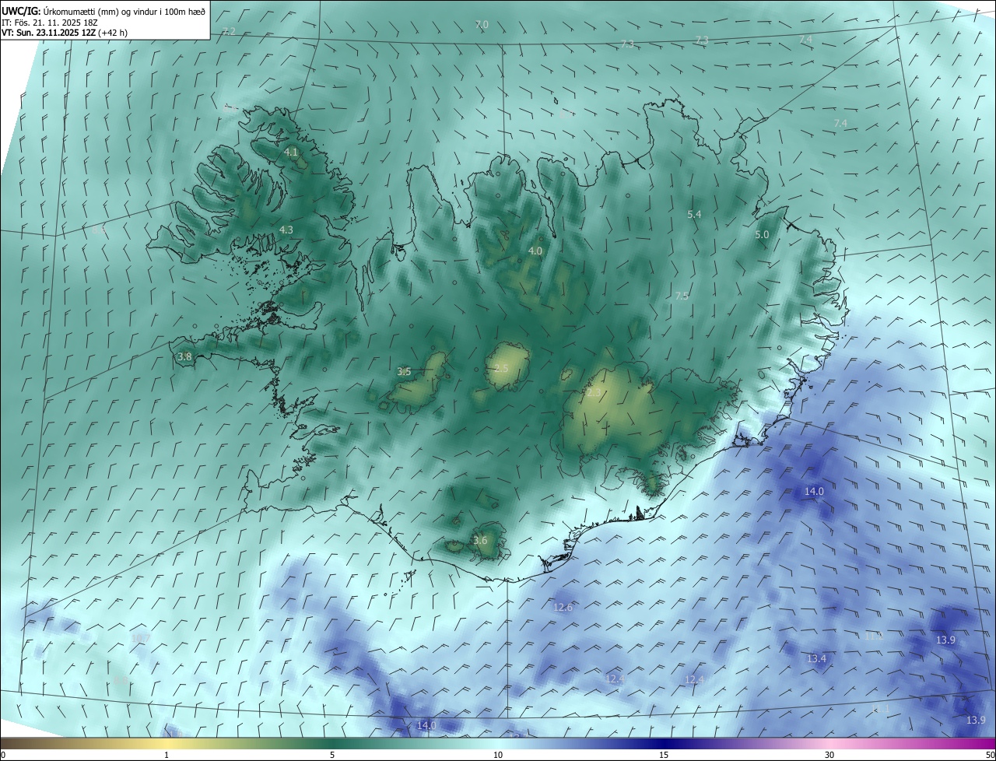Image resolution: width=996 pixels, height=761 pixels.
Task: Click the 7.2 value label on the map
Action: point(229,32)
